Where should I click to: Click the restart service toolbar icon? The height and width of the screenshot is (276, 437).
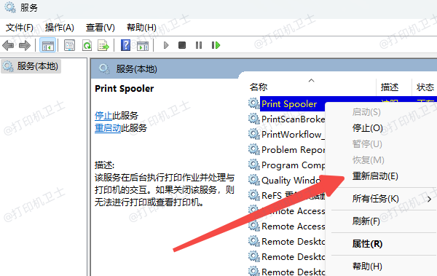click(216, 45)
